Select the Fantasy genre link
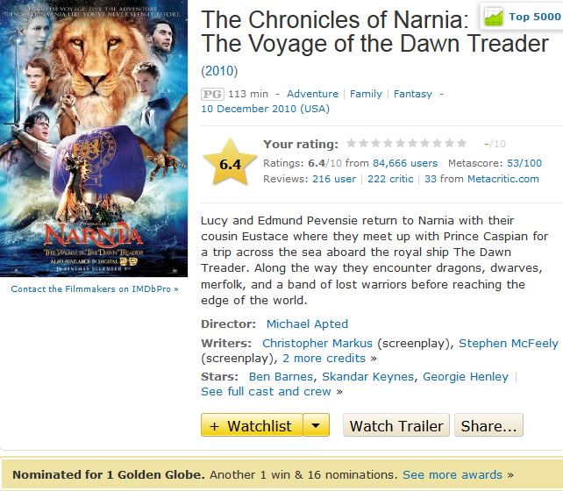 click(412, 94)
